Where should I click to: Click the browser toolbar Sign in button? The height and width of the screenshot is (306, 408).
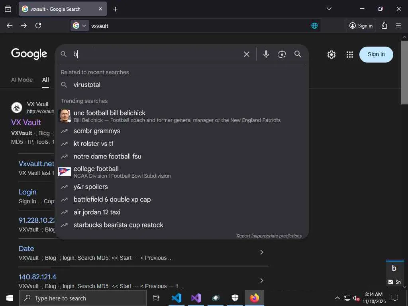pos(361,25)
